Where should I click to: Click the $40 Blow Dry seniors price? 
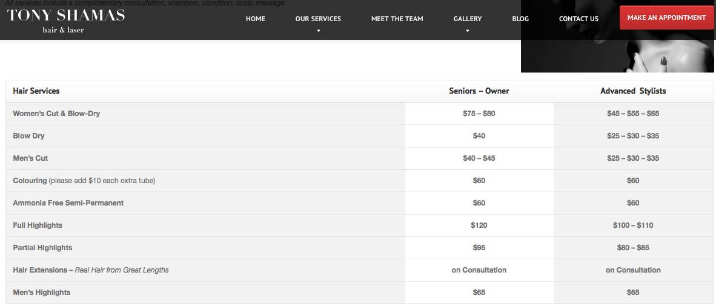pos(479,136)
